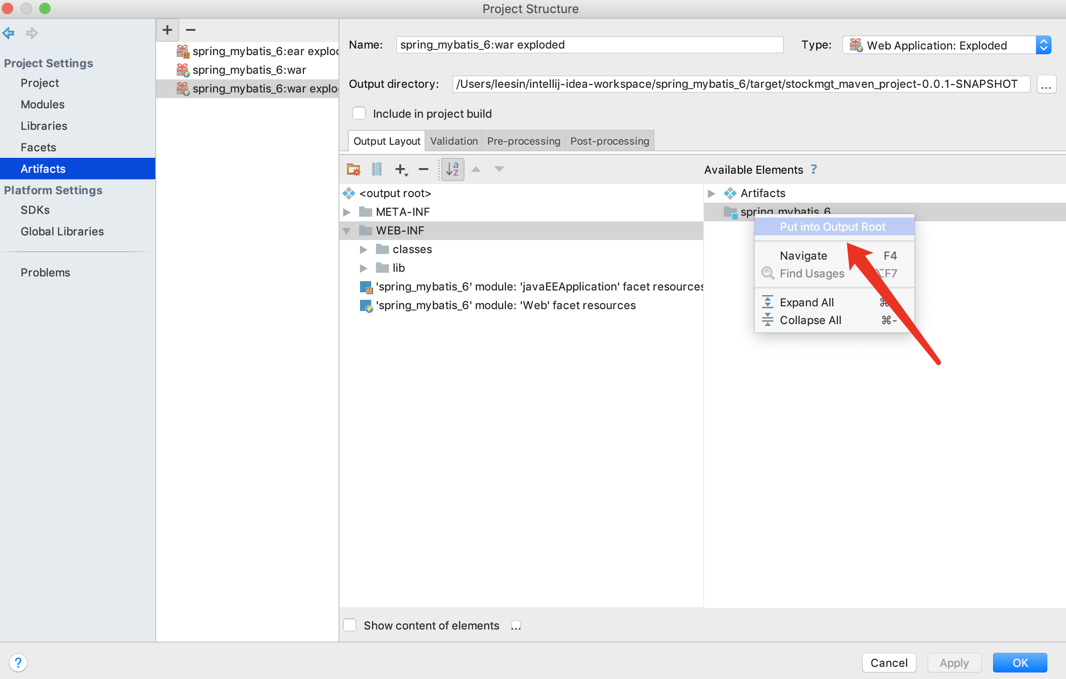
Task: Click the Create Archive icon in layout toolbar
Action: (376, 169)
